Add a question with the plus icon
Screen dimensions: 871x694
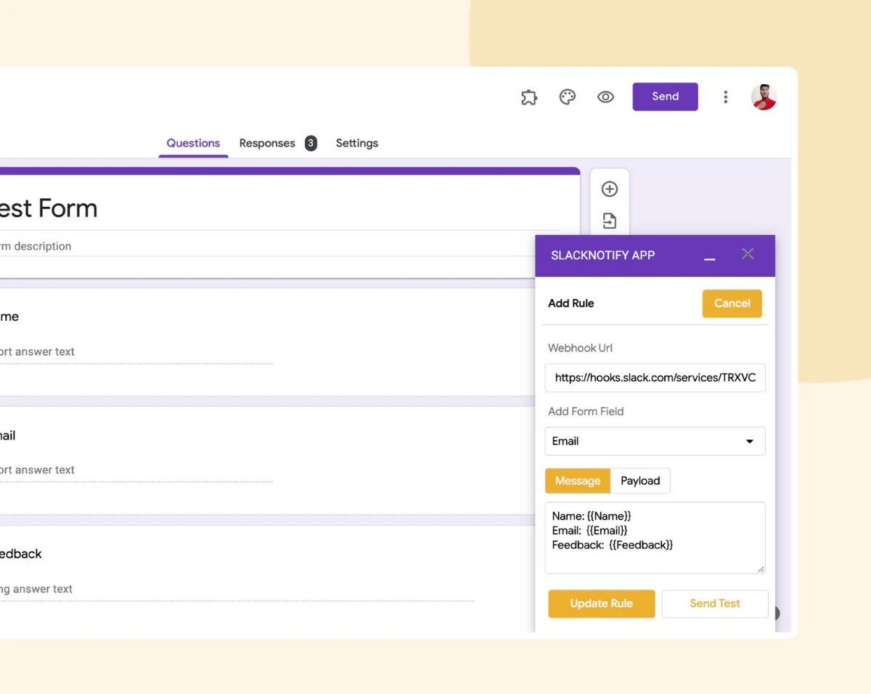[610, 189]
